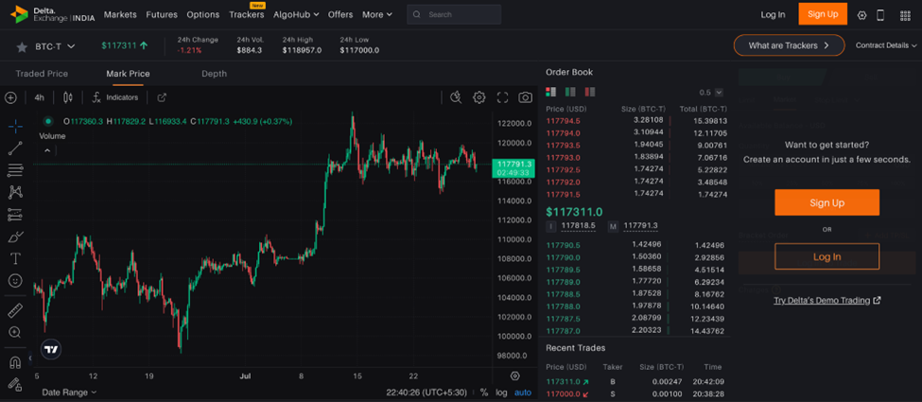Click the 22:40:26 (UTC+5:30) timezone clock

426,393
